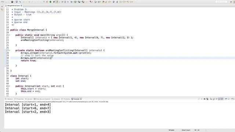Click Remove All Terminated Launches double-X icon
The image size is (235, 132).
pos(207,99)
